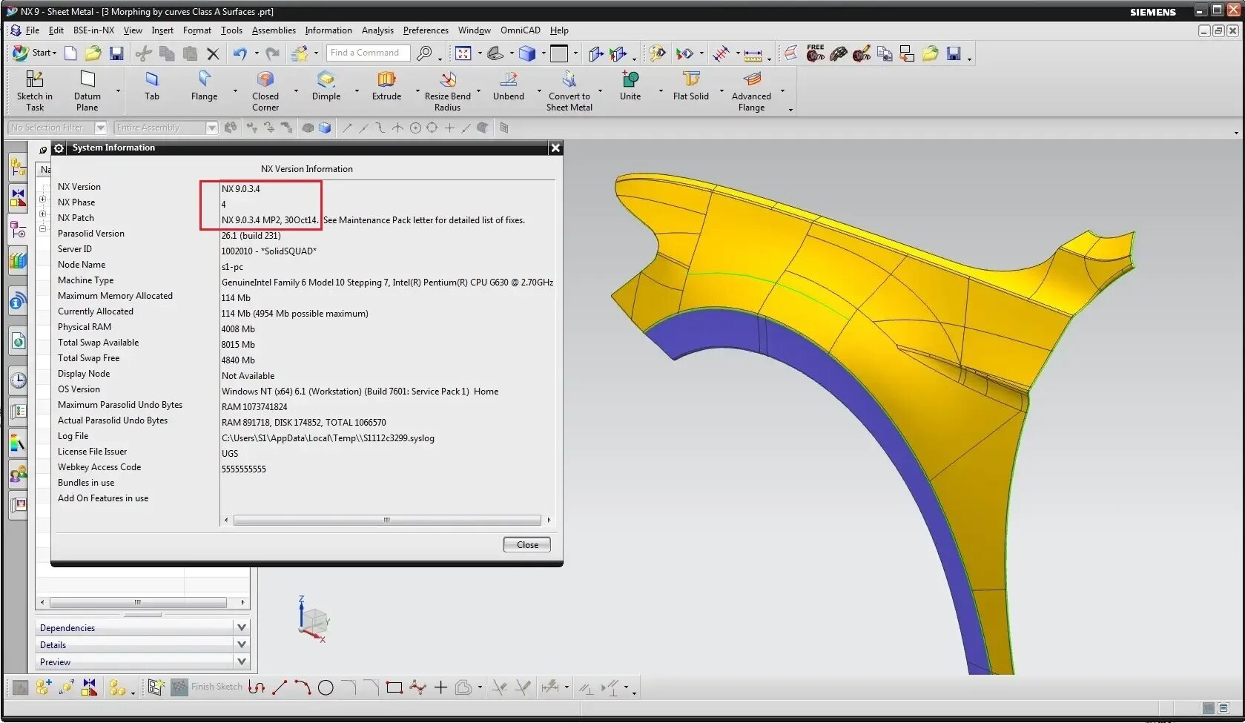Click the Parasolid Version 26.1 value
Image resolution: width=1245 pixels, height=723 pixels.
pos(251,236)
